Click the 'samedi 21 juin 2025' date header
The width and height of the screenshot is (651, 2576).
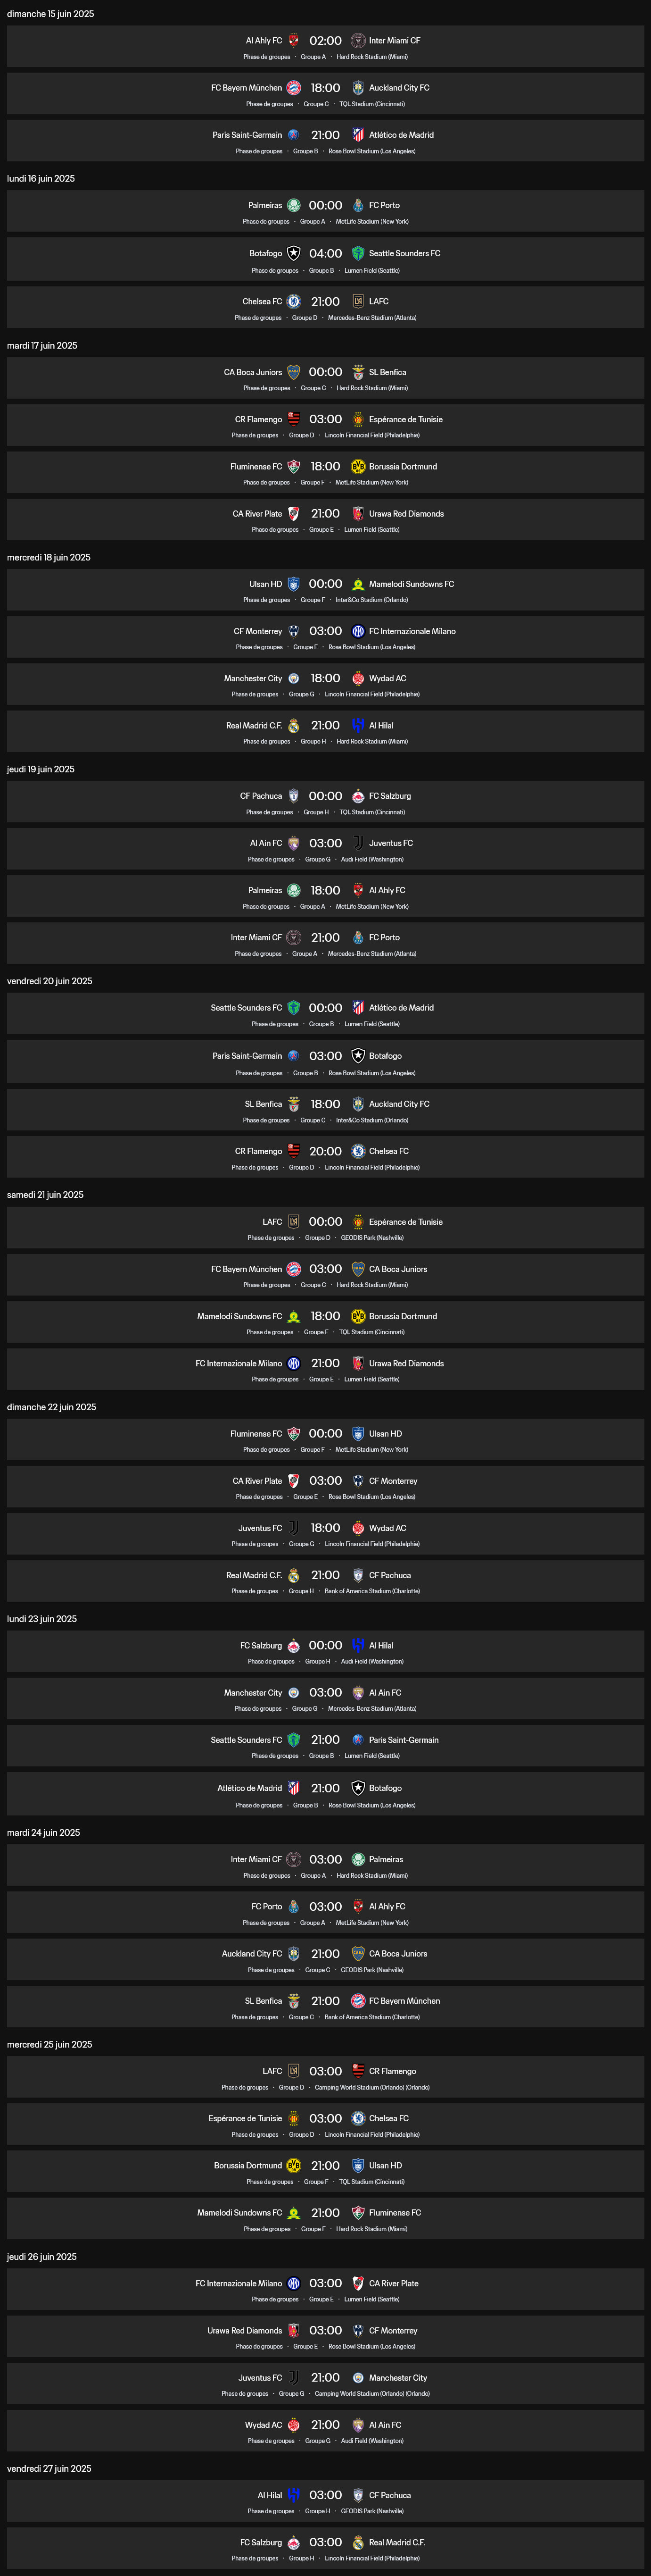[45, 1195]
